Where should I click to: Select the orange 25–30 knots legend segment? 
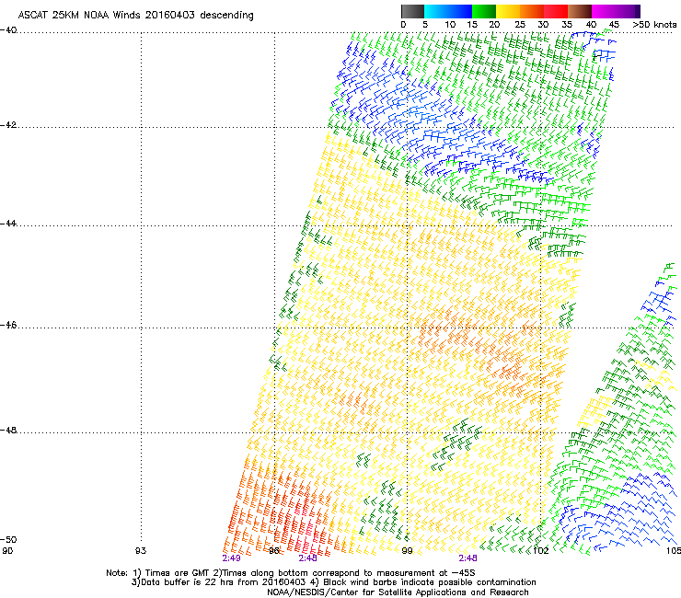tap(532, 11)
